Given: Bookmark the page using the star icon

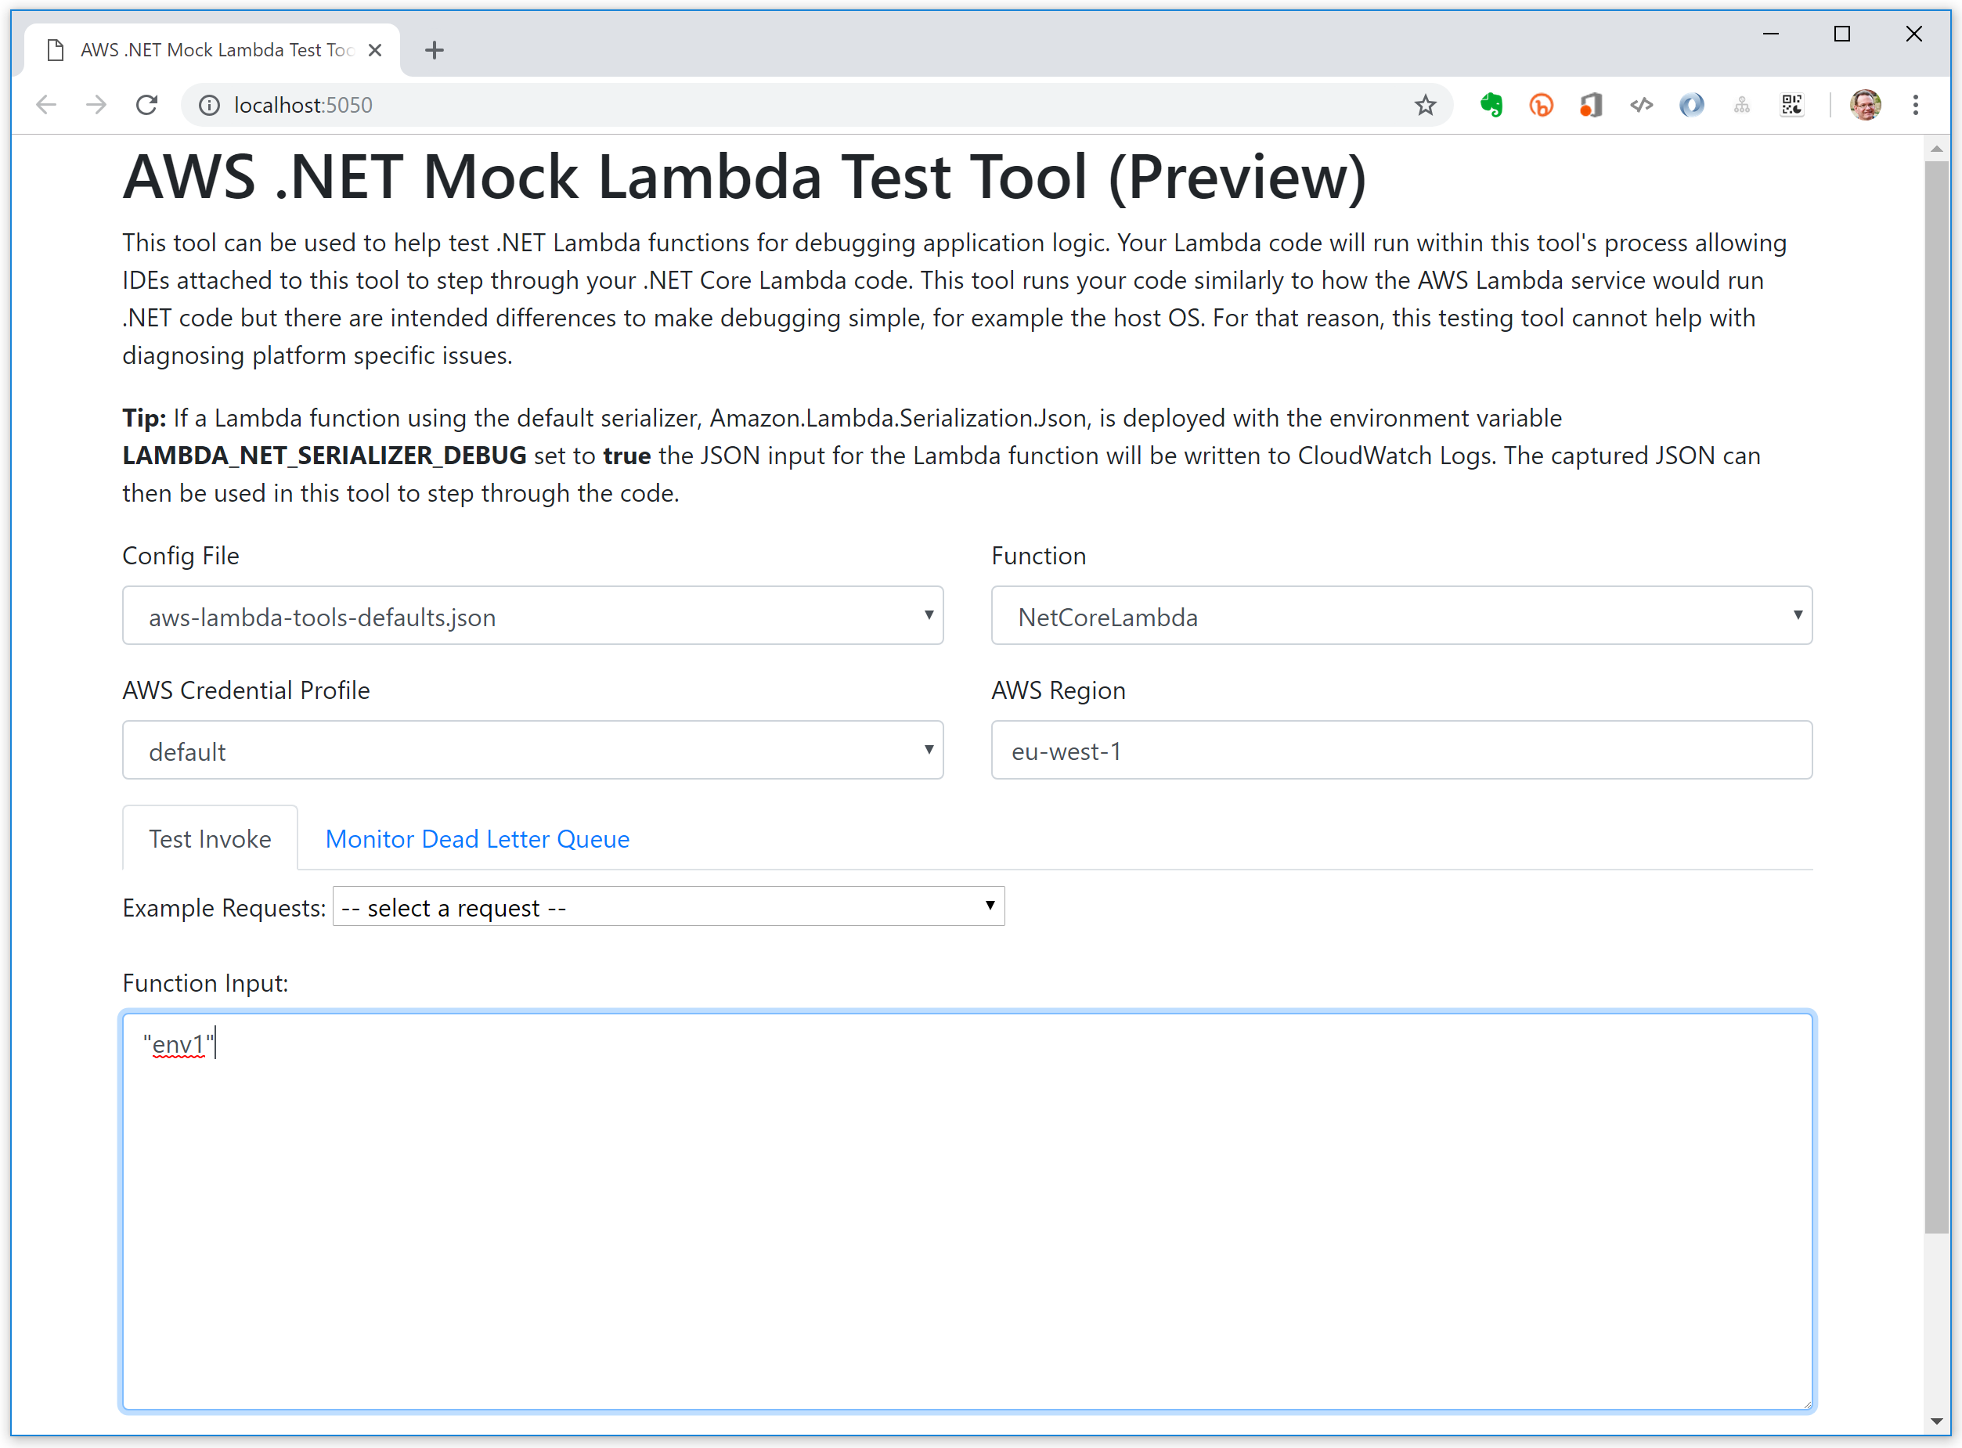Looking at the screenshot, I should pyautogui.click(x=1426, y=104).
